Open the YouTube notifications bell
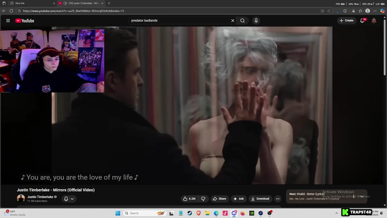Image resolution: width=387 pixels, height=218 pixels. pyautogui.click(x=363, y=21)
